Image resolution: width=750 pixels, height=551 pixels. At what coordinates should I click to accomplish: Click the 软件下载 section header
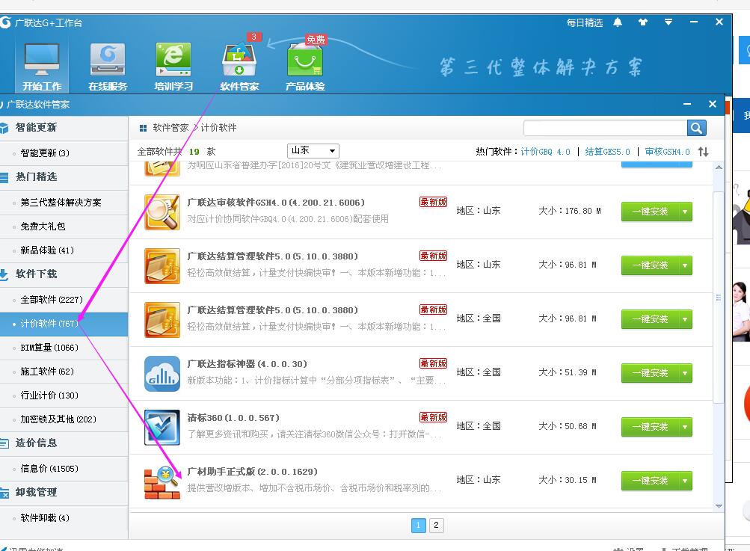[x=64, y=274]
